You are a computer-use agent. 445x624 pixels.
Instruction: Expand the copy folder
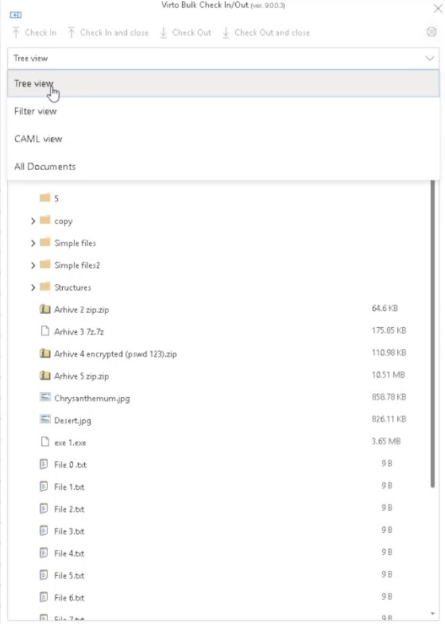tap(33, 221)
